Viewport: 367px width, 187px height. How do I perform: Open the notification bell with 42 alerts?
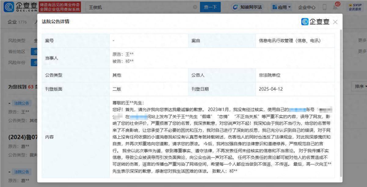335,7
